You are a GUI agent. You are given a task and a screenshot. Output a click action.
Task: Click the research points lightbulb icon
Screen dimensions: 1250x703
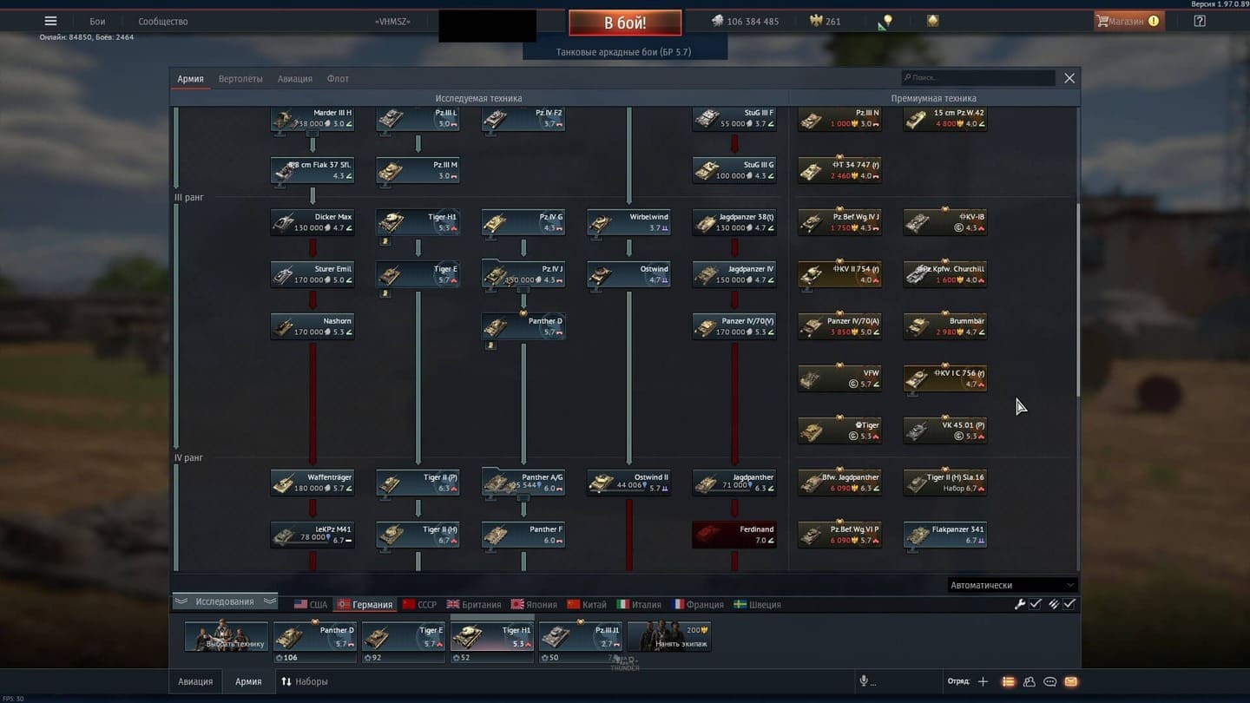point(887,21)
